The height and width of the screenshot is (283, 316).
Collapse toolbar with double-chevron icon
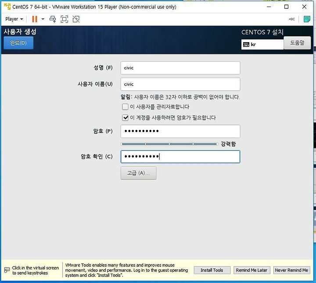tap(291, 19)
